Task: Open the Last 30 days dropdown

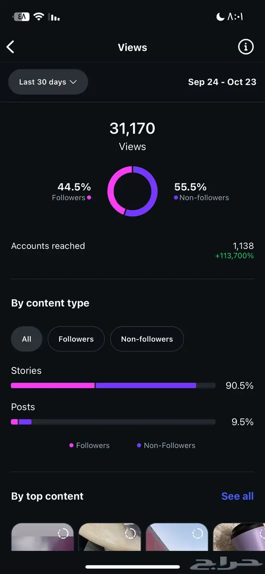Action: click(x=48, y=82)
